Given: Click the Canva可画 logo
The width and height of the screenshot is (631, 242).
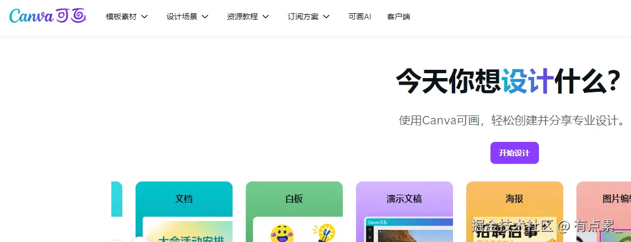Looking at the screenshot, I should (47, 16).
